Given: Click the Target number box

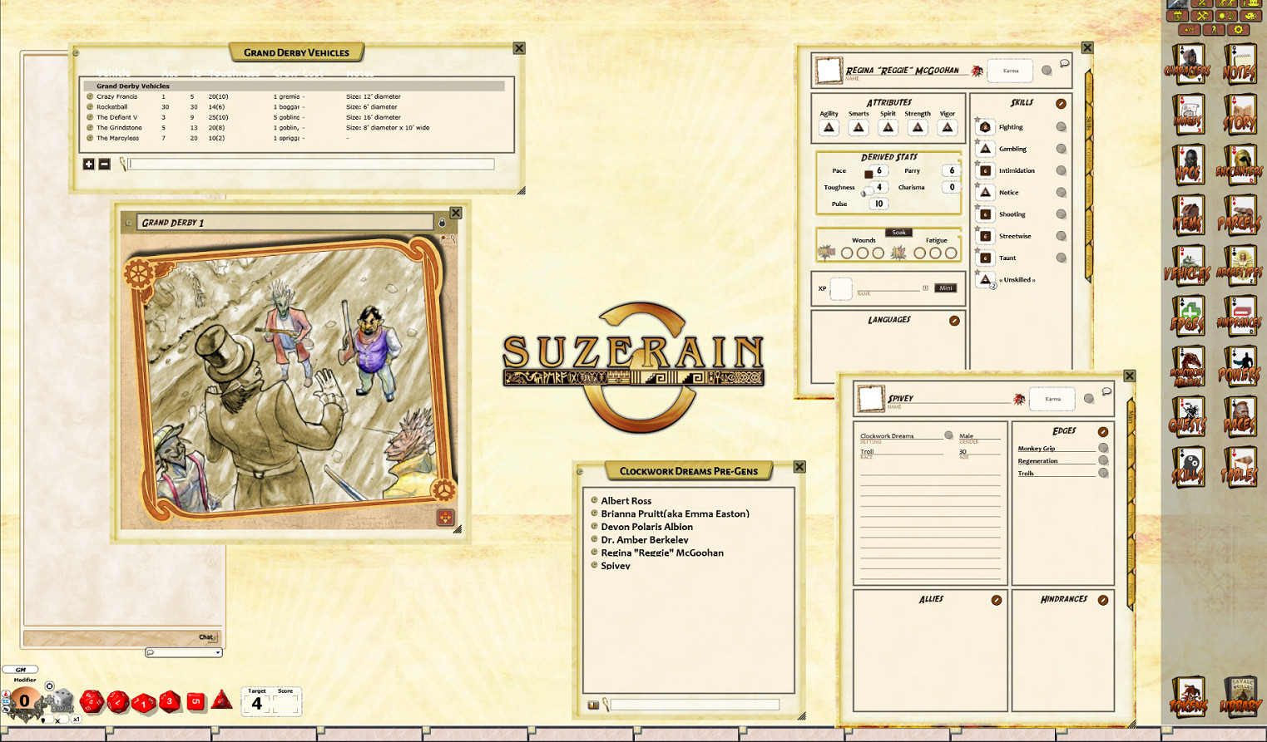Looking at the screenshot, I should 257,705.
